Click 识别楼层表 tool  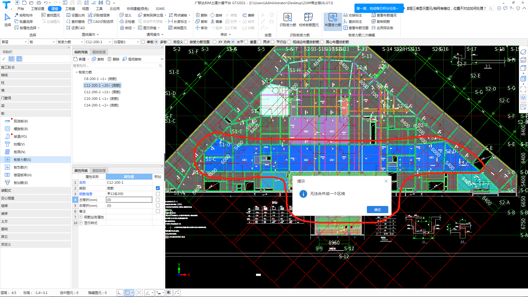99,15
